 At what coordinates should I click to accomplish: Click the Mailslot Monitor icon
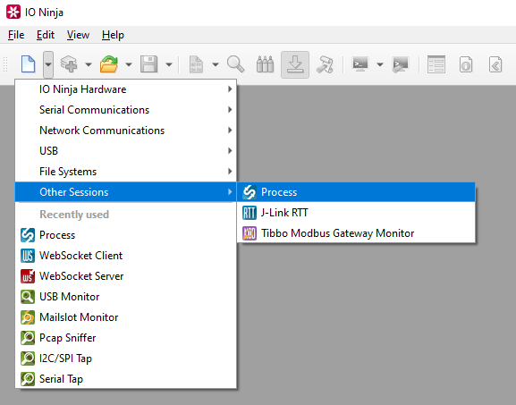(28, 317)
